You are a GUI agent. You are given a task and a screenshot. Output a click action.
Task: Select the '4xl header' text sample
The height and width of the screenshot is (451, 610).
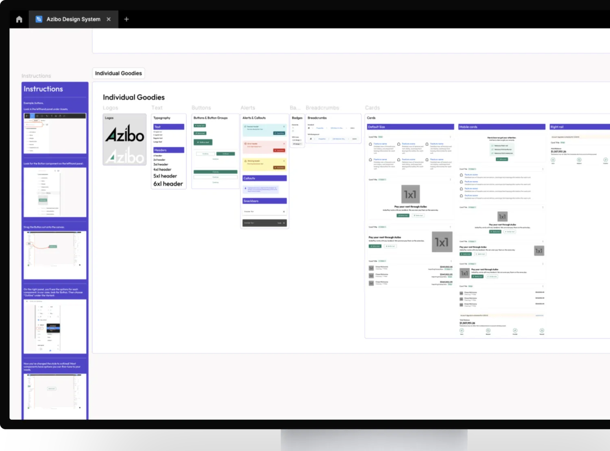(162, 169)
